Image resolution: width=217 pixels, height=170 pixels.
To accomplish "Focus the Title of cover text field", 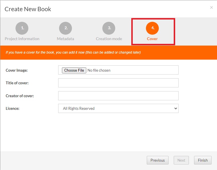I will click(118, 83).
